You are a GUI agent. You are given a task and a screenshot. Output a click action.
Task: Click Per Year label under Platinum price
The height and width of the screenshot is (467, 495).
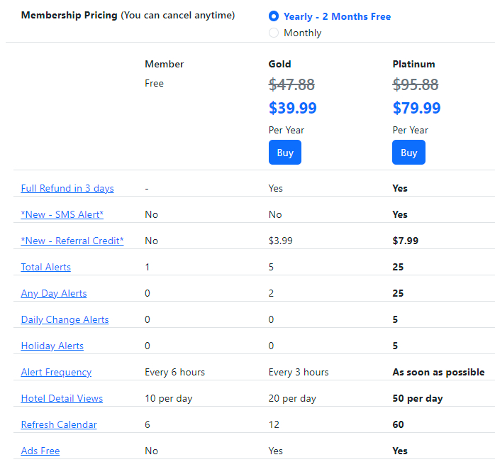(411, 130)
